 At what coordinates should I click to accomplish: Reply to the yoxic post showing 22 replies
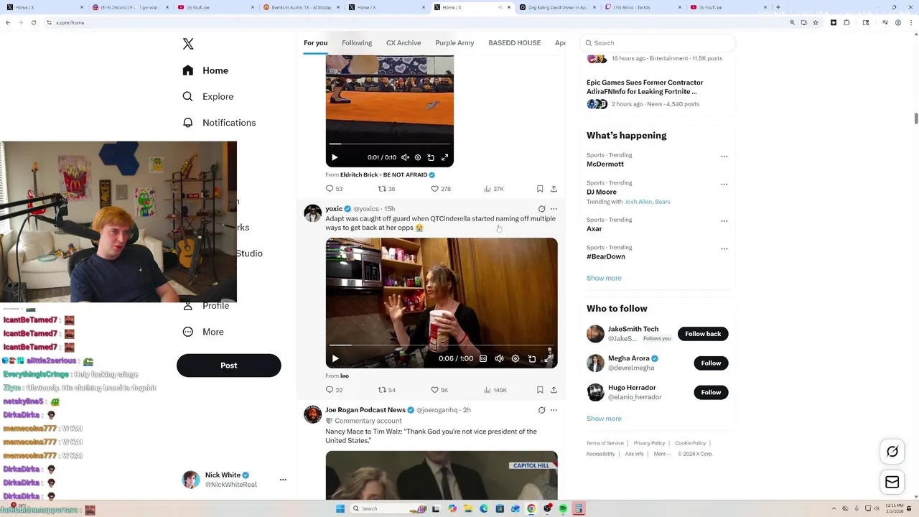(334, 390)
